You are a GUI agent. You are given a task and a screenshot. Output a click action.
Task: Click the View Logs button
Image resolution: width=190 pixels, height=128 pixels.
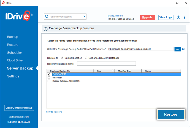[x=166, y=17]
